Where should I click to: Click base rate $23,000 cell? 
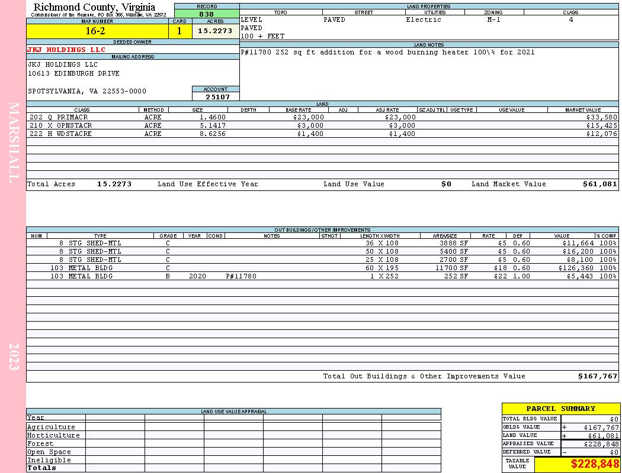tap(309, 117)
